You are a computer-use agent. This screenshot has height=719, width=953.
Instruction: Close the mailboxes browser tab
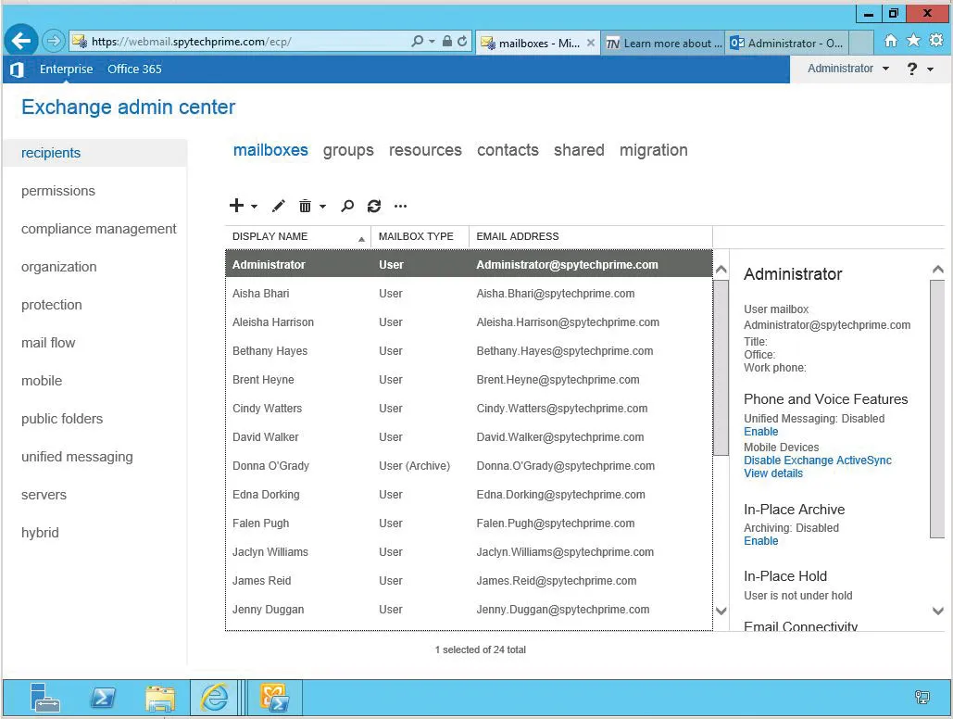point(590,43)
